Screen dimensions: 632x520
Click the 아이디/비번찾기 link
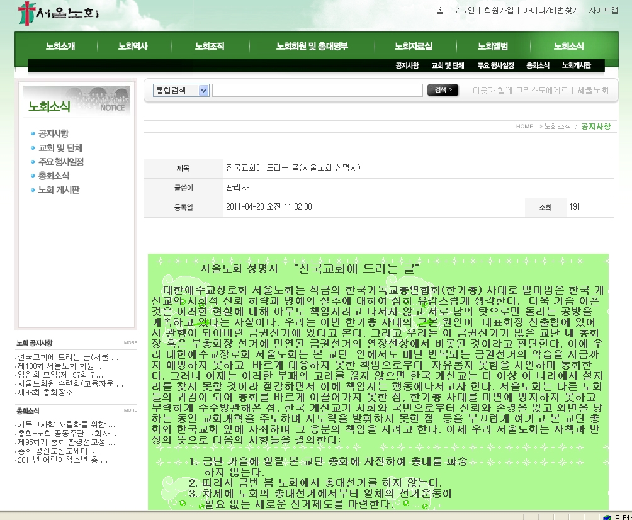551,11
